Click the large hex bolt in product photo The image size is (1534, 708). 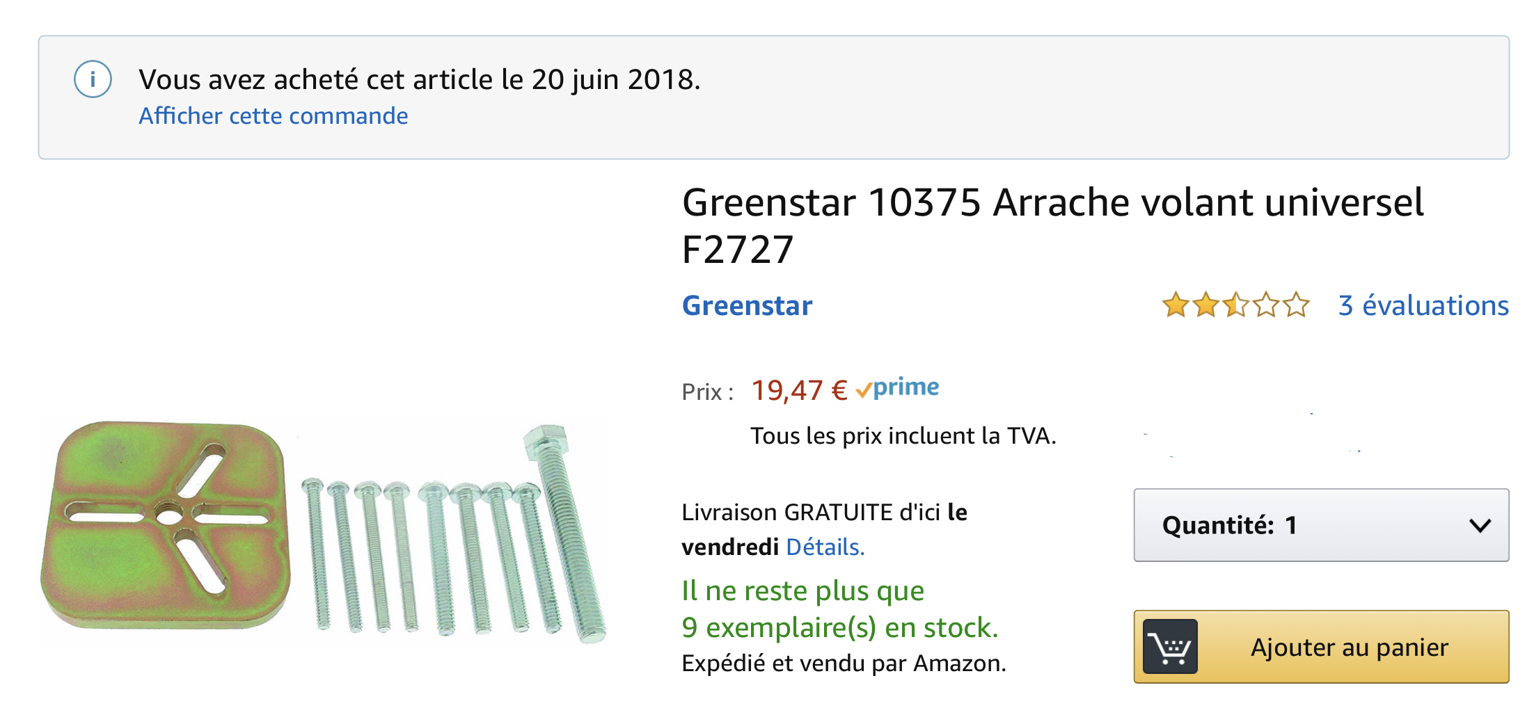[x=565, y=529]
